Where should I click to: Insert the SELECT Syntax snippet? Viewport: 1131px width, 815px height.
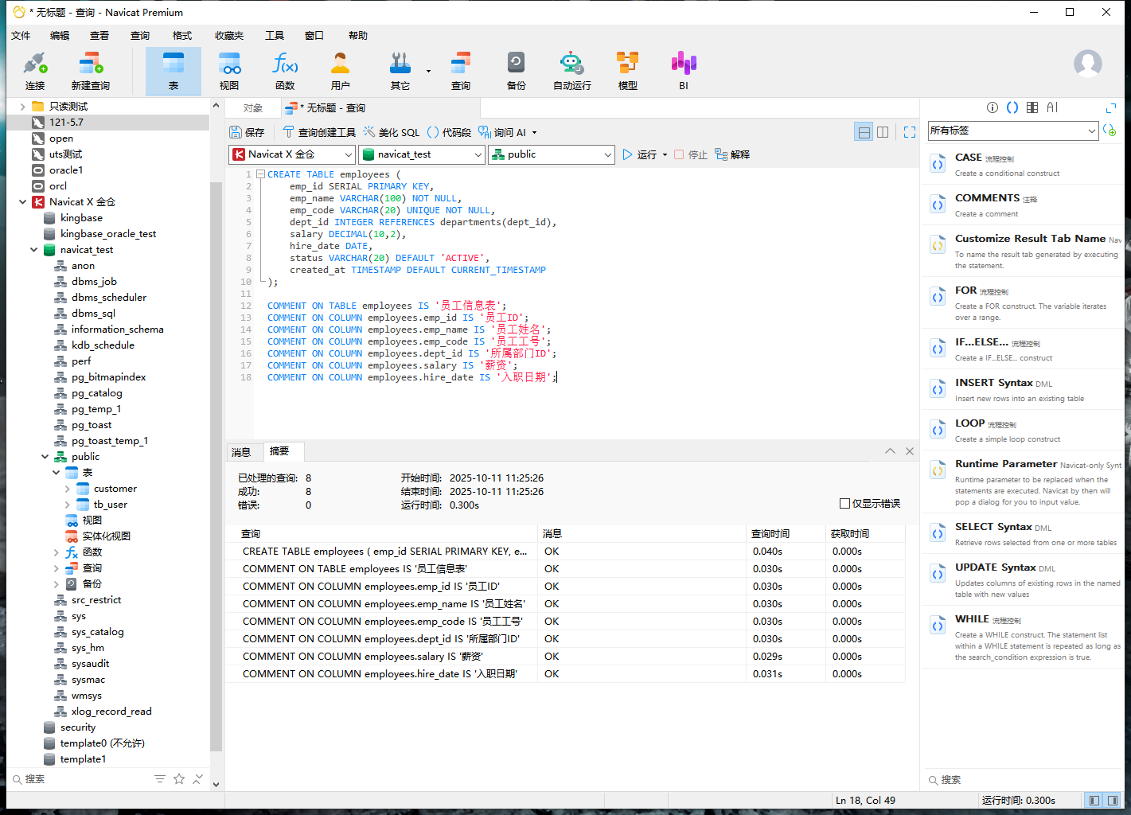click(1024, 534)
